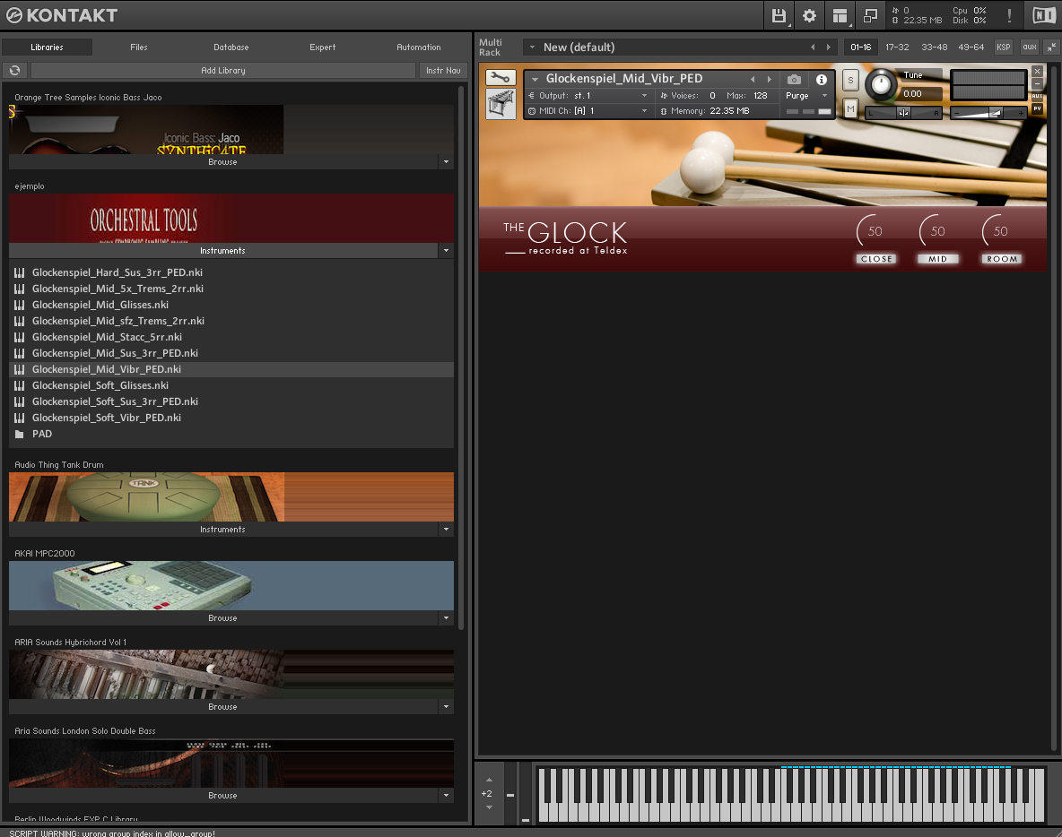1062x837 pixels.
Task: Collapse the rack headers with arrows icon
Action: tap(1051, 47)
